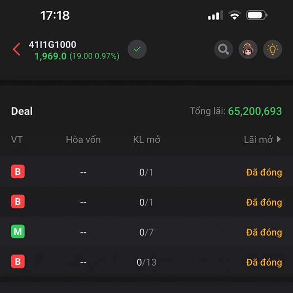Image resolution: width=293 pixels, height=293 pixels.
Task: Select the Deal section title
Action: coord(22,111)
